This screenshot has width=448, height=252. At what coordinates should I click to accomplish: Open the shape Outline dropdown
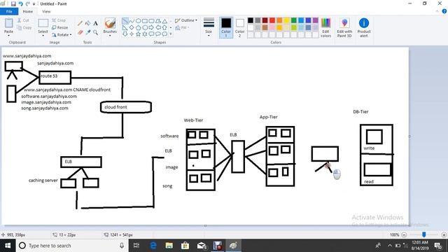186,20
